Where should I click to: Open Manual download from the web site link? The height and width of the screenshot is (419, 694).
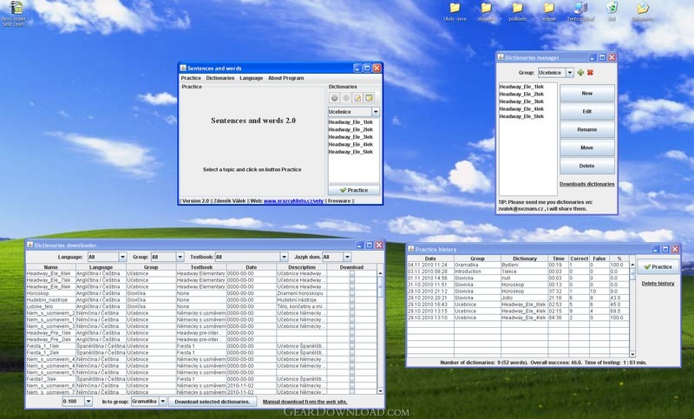(305, 402)
